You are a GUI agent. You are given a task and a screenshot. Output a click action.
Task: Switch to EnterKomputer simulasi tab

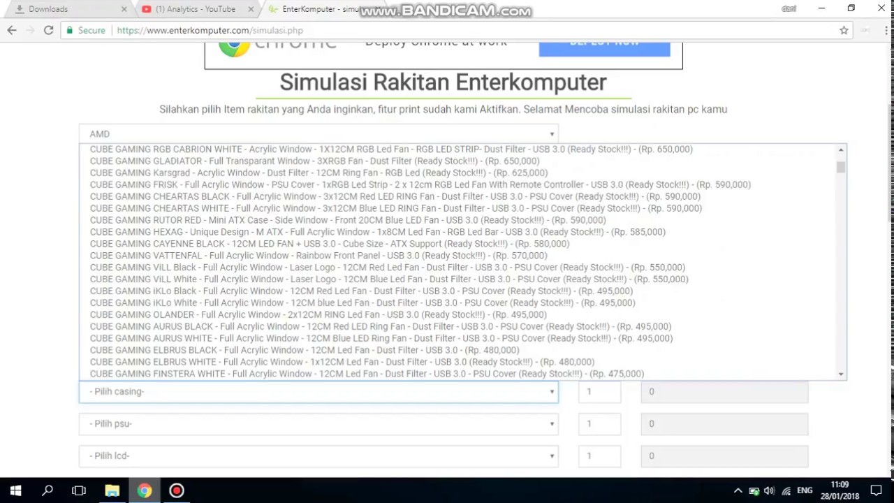321,9
